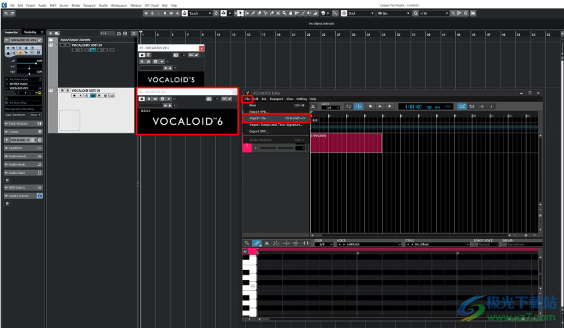Click Export SMF... in the File menu

(x=259, y=131)
